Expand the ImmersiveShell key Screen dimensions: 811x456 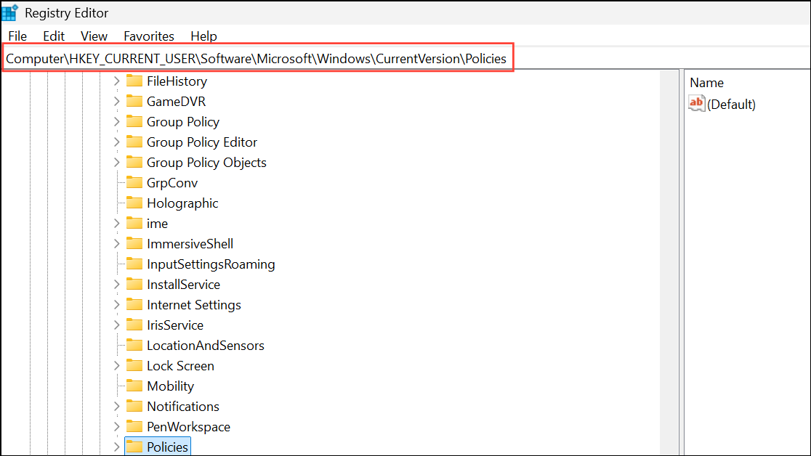click(117, 243)
